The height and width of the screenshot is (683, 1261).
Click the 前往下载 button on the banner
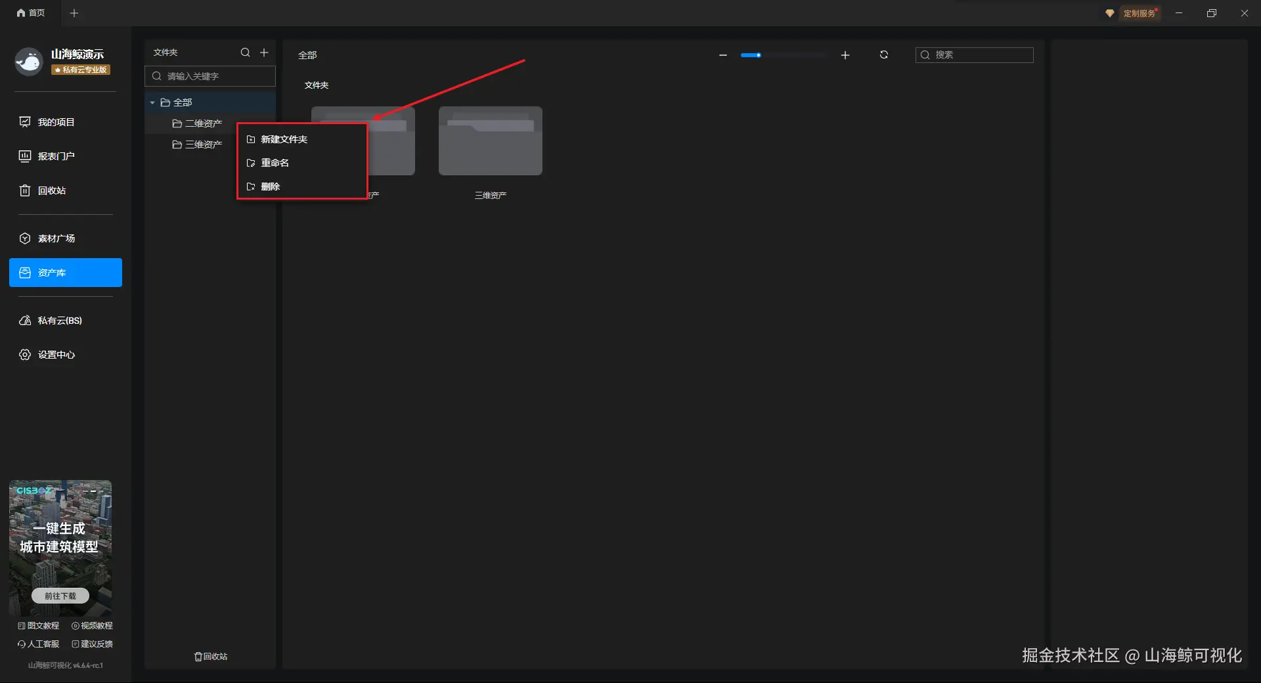60,596
